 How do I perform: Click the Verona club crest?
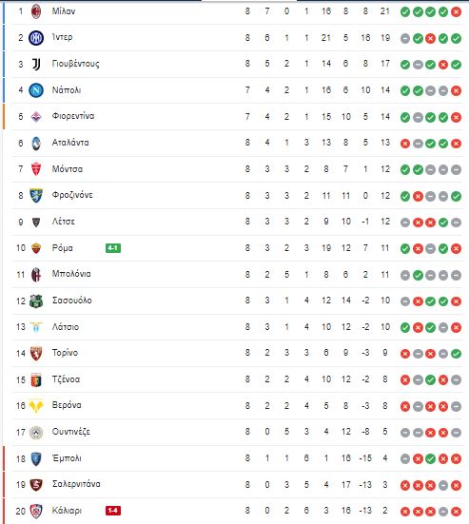point(36,406)
